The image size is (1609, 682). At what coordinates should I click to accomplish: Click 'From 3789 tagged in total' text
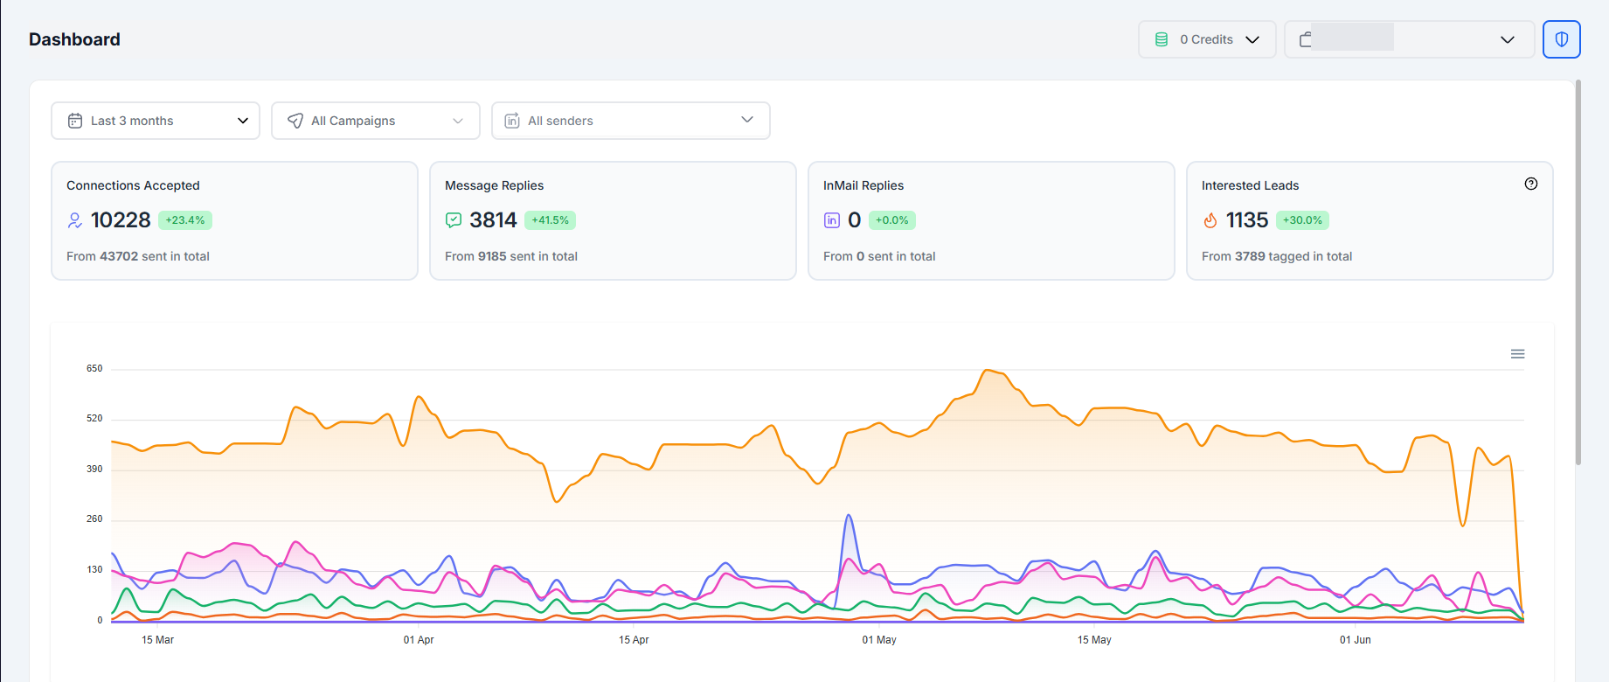(1277, 256)
